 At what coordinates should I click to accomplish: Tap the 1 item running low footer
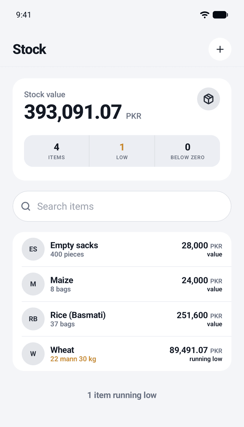click(122, 395)
